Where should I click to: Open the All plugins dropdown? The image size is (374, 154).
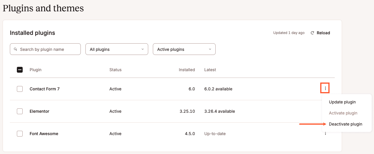[x=117, y=49]
